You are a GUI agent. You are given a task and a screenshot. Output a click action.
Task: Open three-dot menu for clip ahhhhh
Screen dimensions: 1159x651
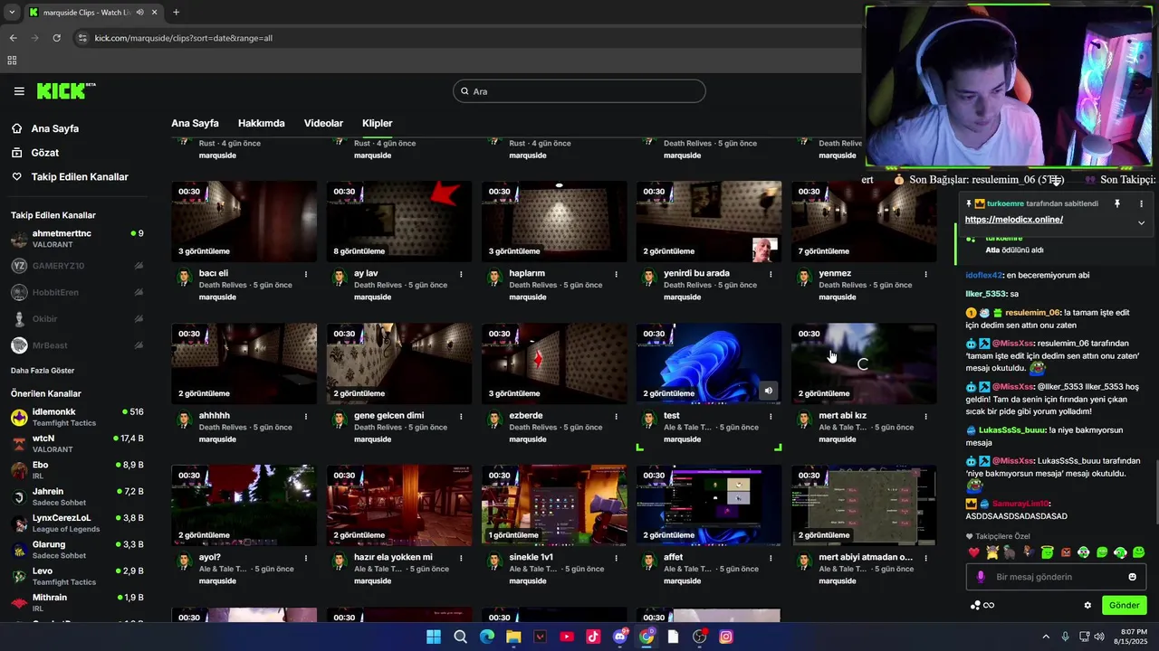(x=306, y=416)
